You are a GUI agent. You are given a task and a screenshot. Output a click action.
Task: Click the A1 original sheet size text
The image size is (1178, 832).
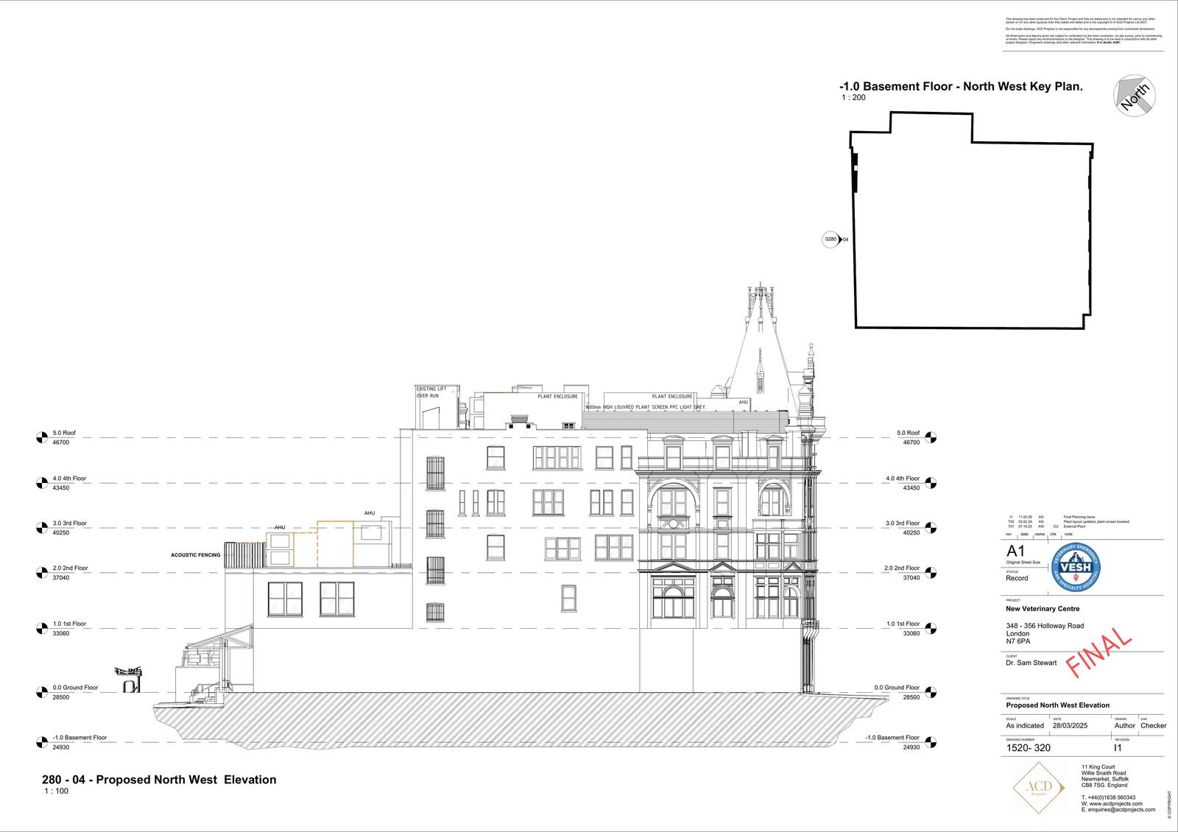point(1015,551)
